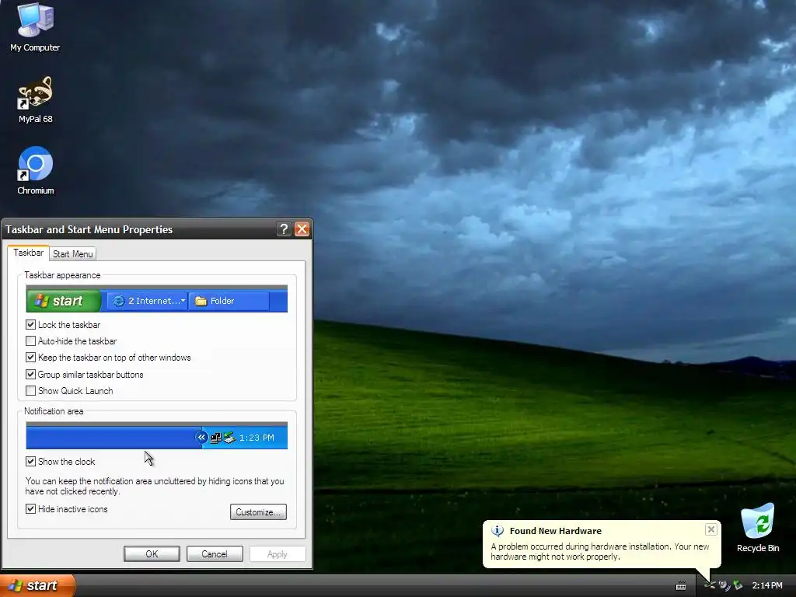Open the Windows start menu
The height and width of the screenshot is (597, 796).
pyautogui.click(x=37, y=586)
